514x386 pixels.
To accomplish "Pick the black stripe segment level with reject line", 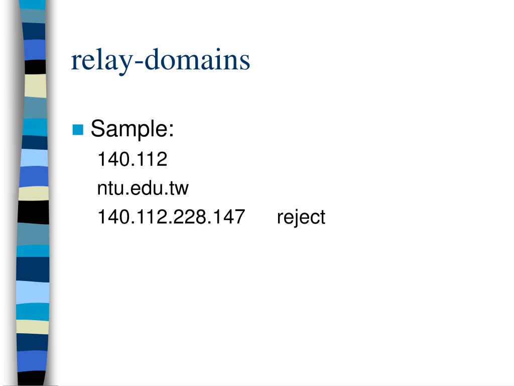I will coord(34,212).
